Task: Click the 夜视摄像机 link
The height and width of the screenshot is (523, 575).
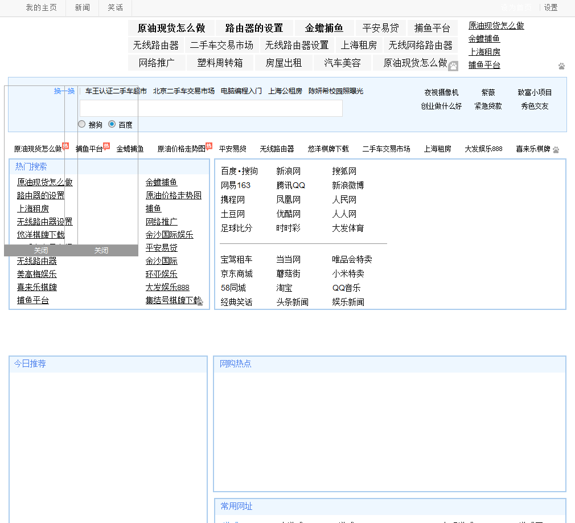Action: click(442, 92)
